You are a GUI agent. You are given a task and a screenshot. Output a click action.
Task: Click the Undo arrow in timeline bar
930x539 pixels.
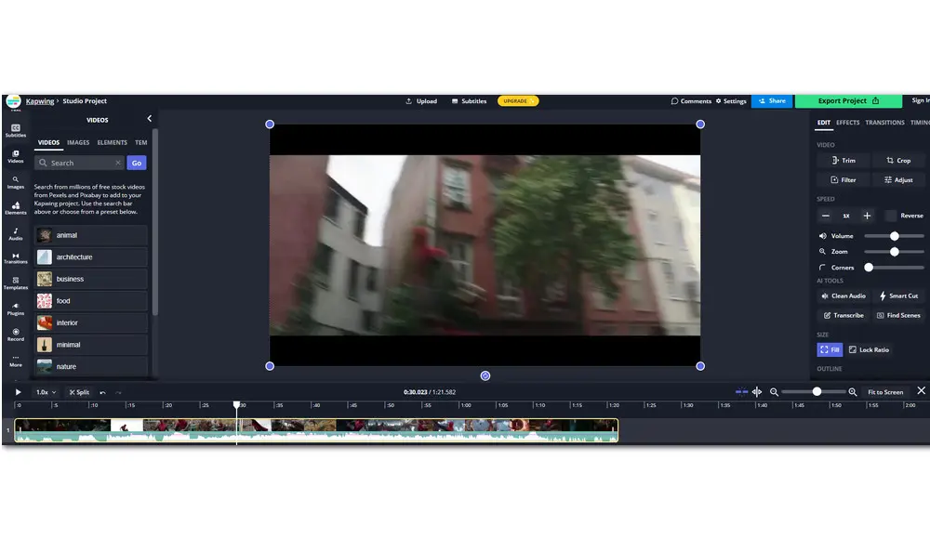click(102, 392)
